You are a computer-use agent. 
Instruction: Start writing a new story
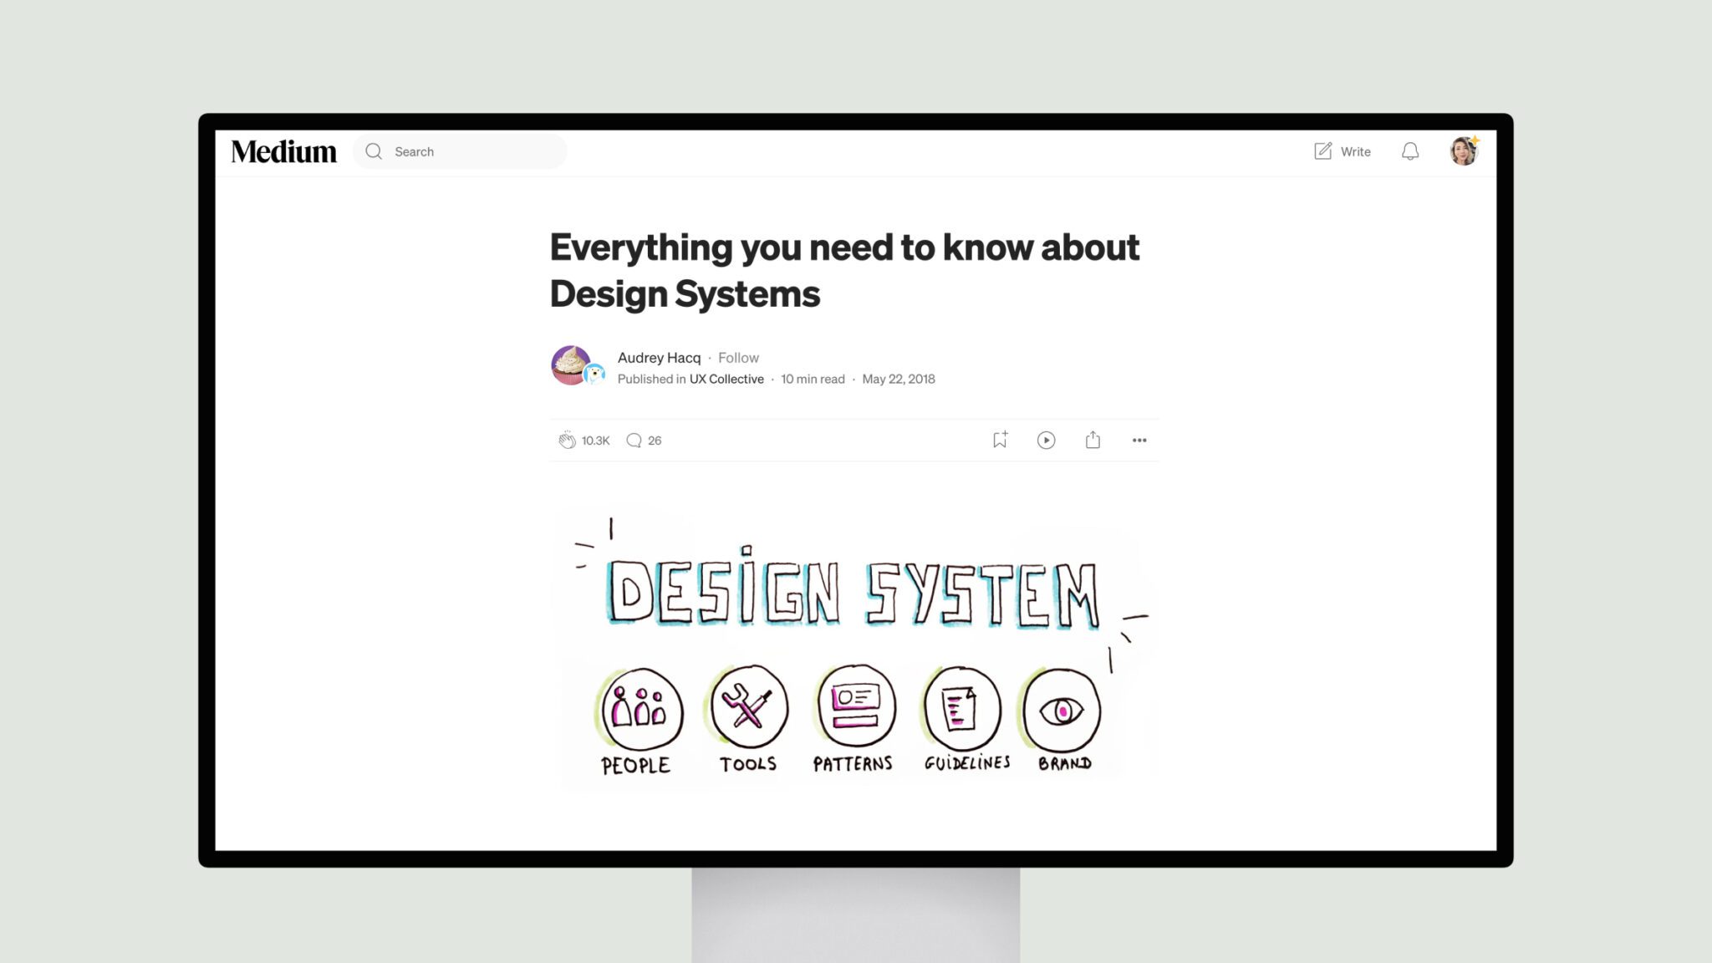(1343, 151)
